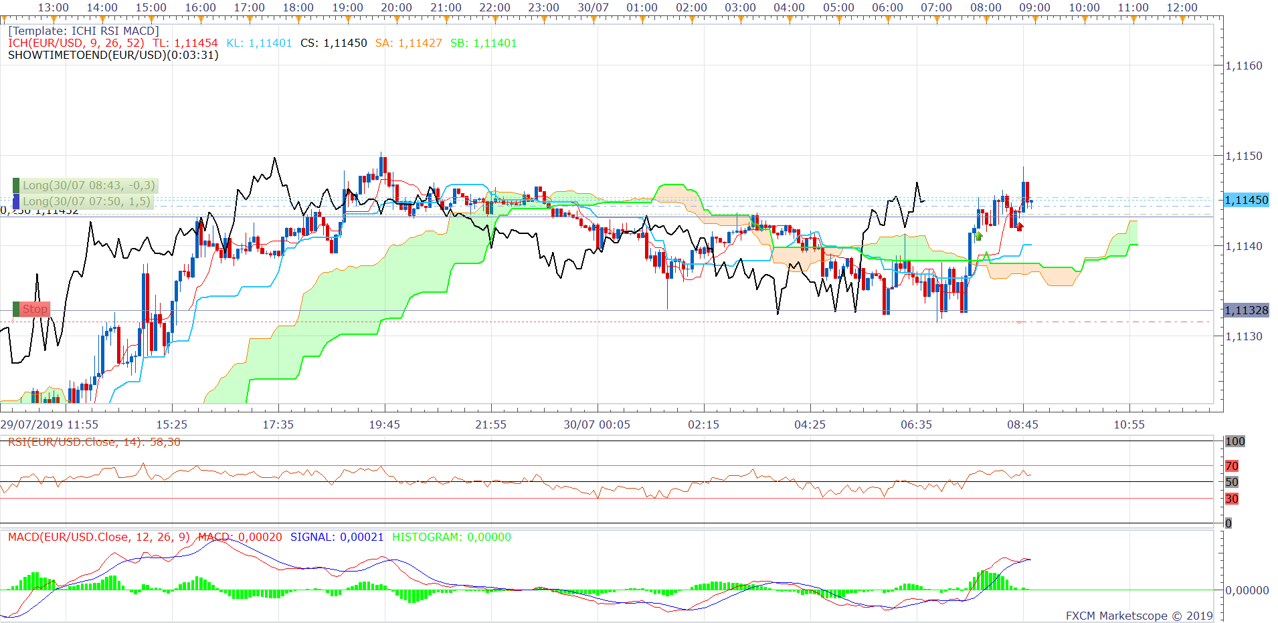
Task: Click the Template: ICHI RSI MACD label
Action: [84, 31]
